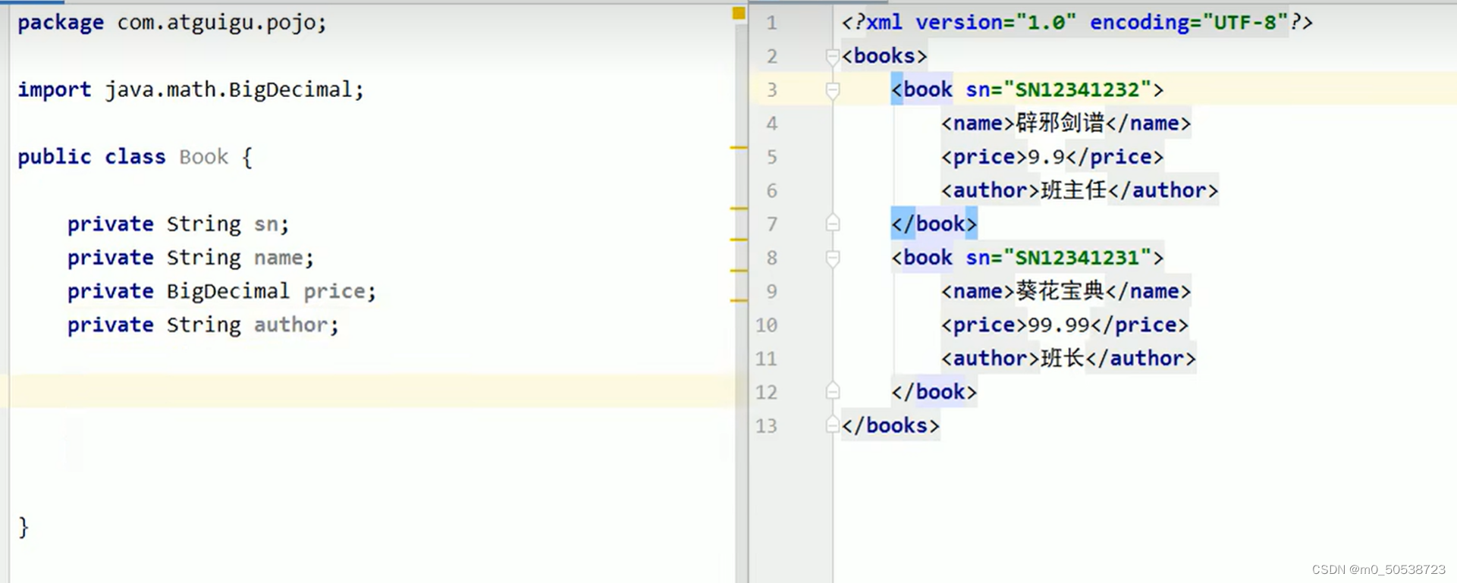Click the field name 'sn' in Java
The image size is (1457, 583).
pos(265,224)
